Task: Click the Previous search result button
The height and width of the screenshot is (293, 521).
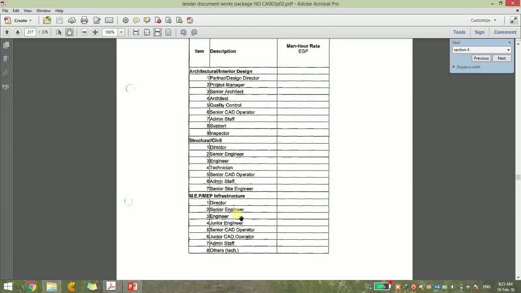Action: [x=481, y=58]
